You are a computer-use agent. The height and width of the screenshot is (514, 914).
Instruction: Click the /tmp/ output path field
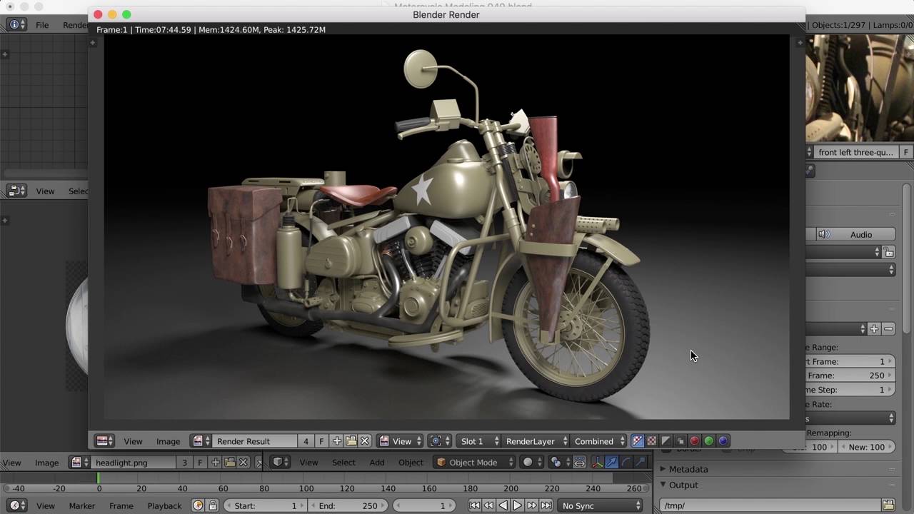770,505
